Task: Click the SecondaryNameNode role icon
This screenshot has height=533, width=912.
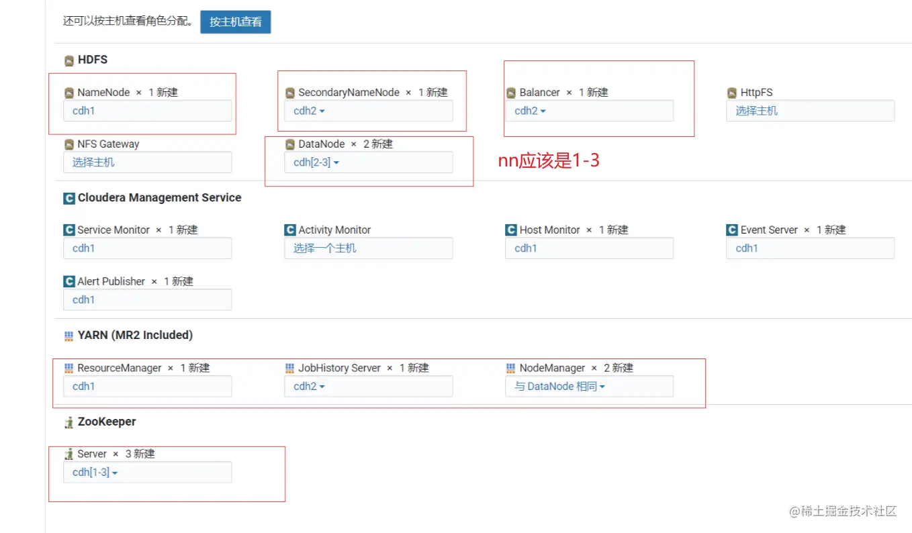Action: click(289, 93)
